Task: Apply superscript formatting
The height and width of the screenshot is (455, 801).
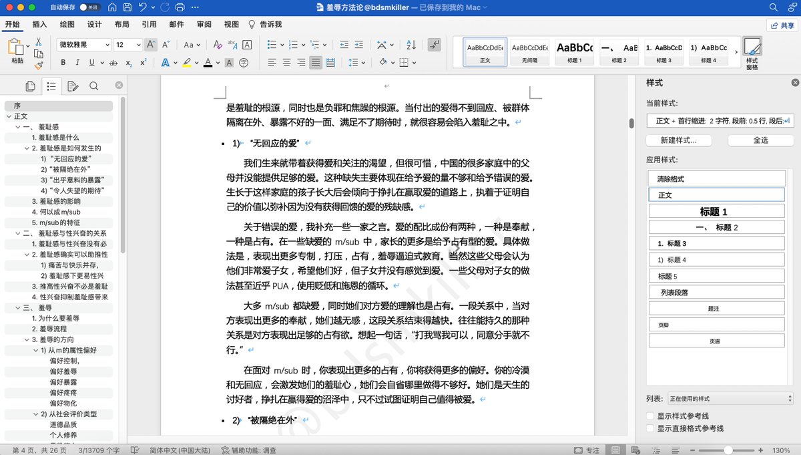Action: pyautogui.click(x=144, y=63)
